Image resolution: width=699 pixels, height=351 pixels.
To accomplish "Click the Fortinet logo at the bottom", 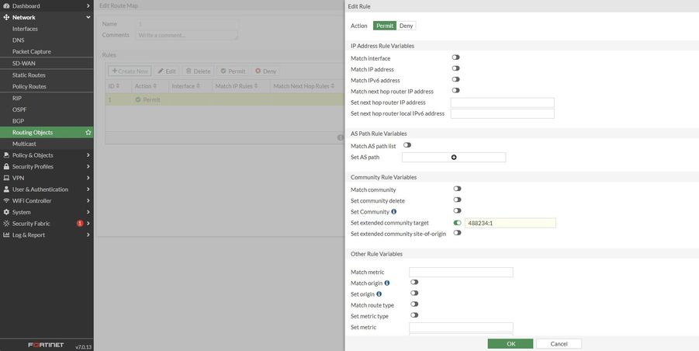I will pyautogui.click(x=46, y=346).
